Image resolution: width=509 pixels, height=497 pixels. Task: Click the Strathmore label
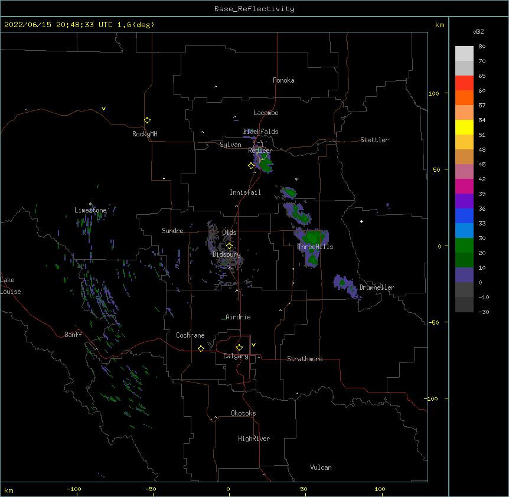[305, 359]
